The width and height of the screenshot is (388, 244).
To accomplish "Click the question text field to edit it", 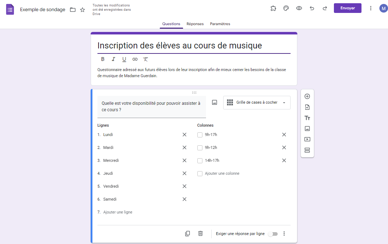I will click(x=151, y=106).
